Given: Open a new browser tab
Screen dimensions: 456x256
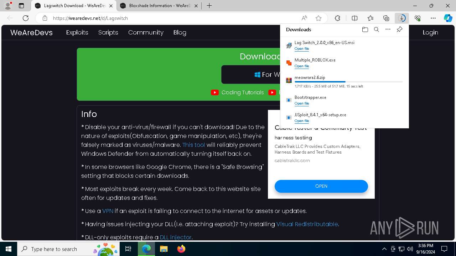Looking at the screenshot, I should [209, 6].
